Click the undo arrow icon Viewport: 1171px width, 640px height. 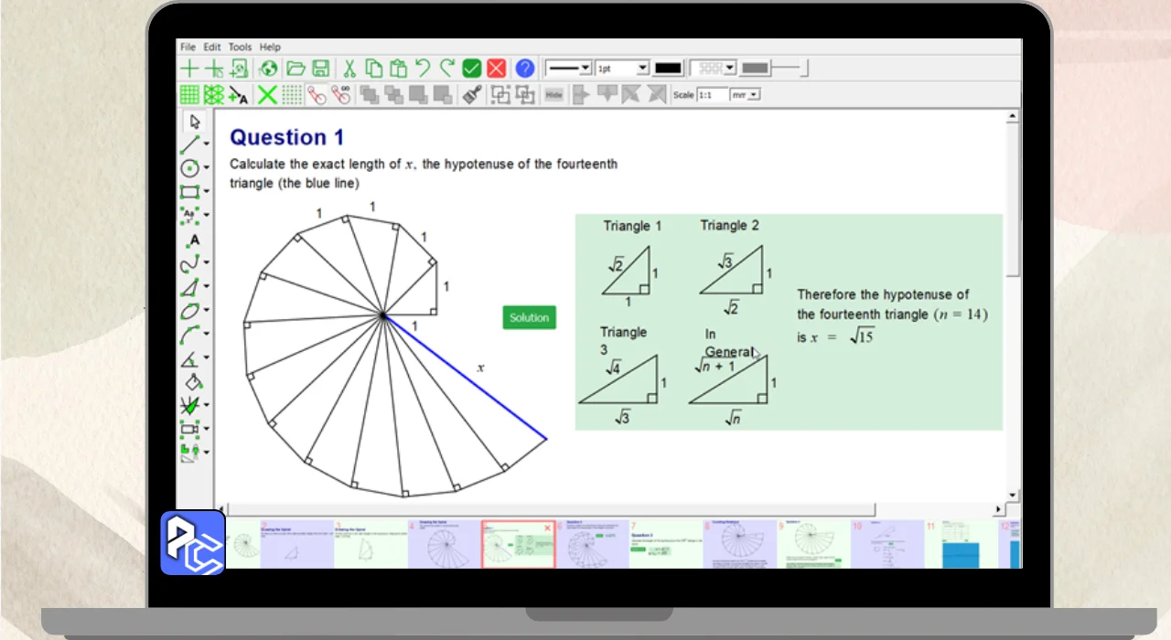click(423, 68)
